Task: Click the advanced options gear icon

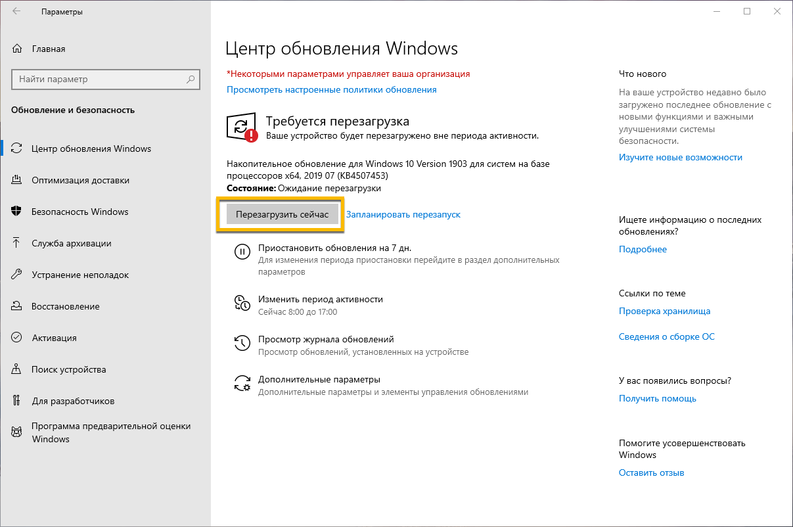Action: (x=242, y=384)
